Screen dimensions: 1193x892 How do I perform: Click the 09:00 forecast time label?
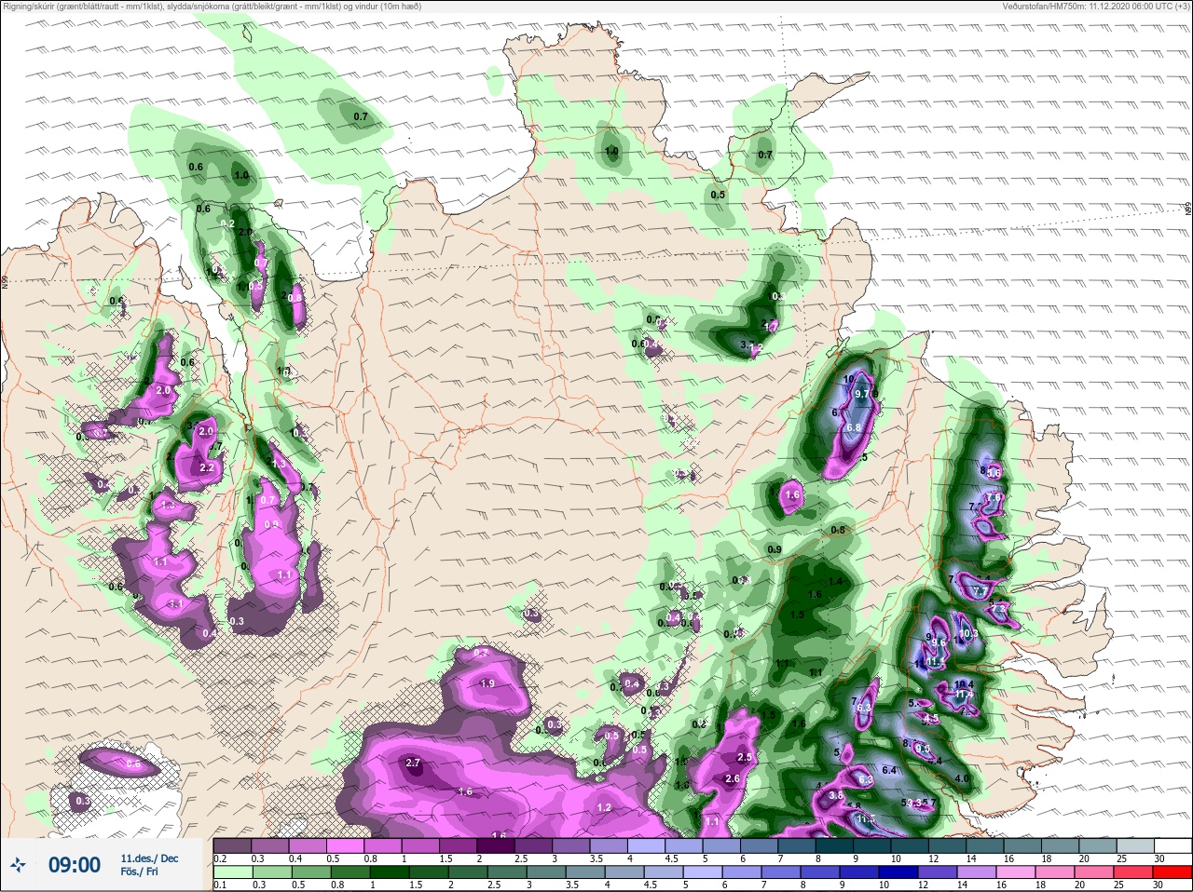(x=75, y=865)
